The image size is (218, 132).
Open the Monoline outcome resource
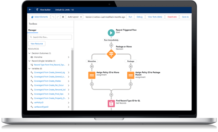[x=38, y=57]
